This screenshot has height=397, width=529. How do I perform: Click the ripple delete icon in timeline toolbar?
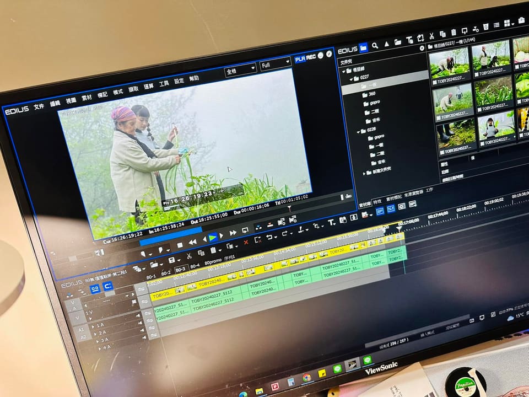pyautogui.click(x=258, y=240)
